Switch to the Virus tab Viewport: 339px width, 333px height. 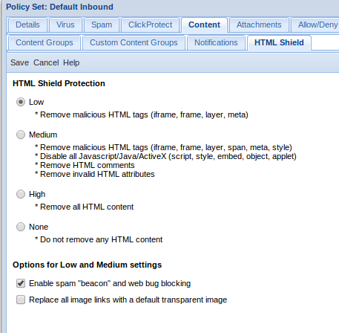point(65,25)
